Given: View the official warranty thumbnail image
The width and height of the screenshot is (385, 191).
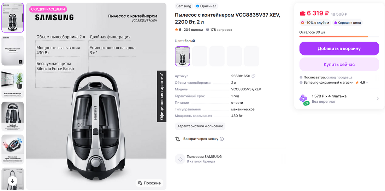Looking at the screenshot, I should 12,50.
